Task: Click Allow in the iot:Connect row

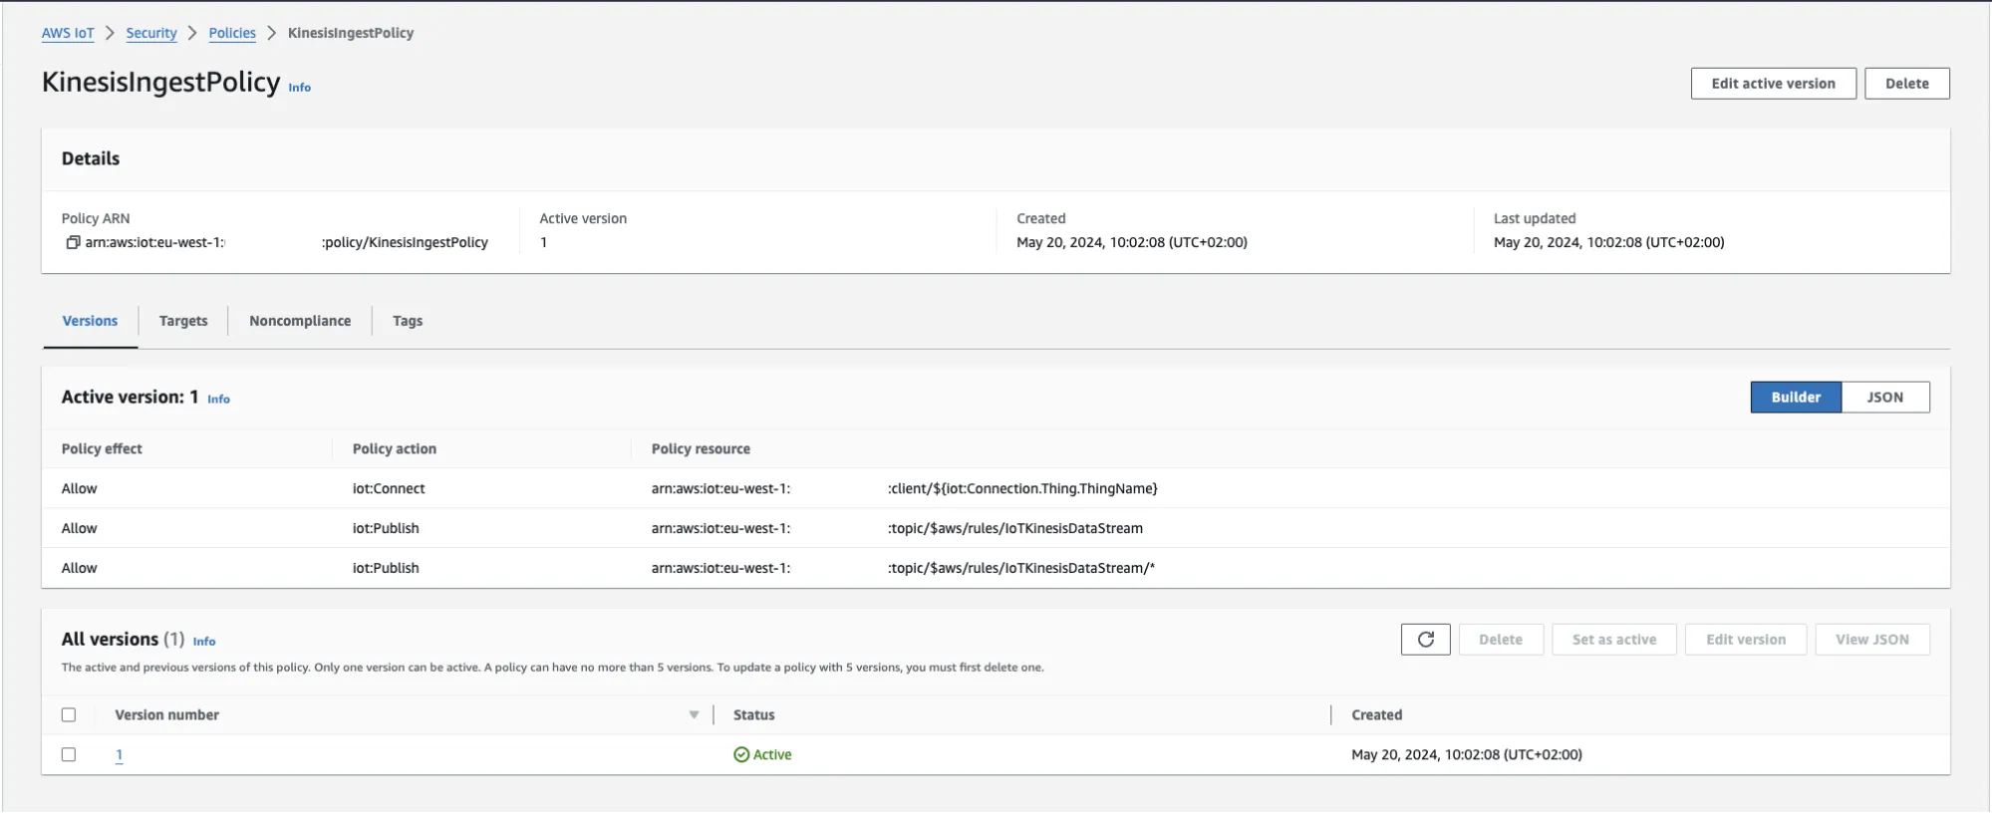Action: click(80, 489)
